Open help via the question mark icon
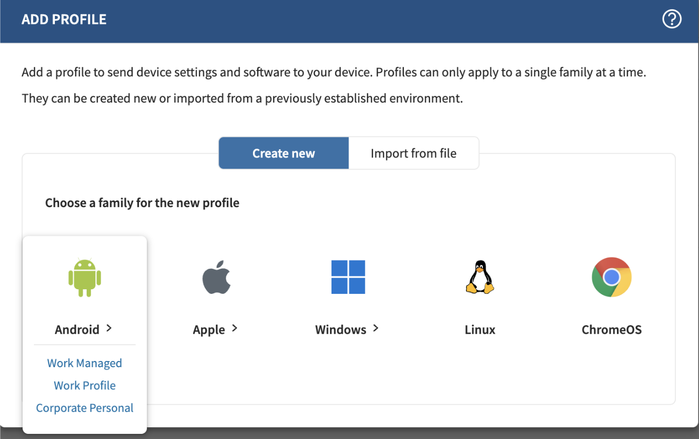 click(672, 19)
